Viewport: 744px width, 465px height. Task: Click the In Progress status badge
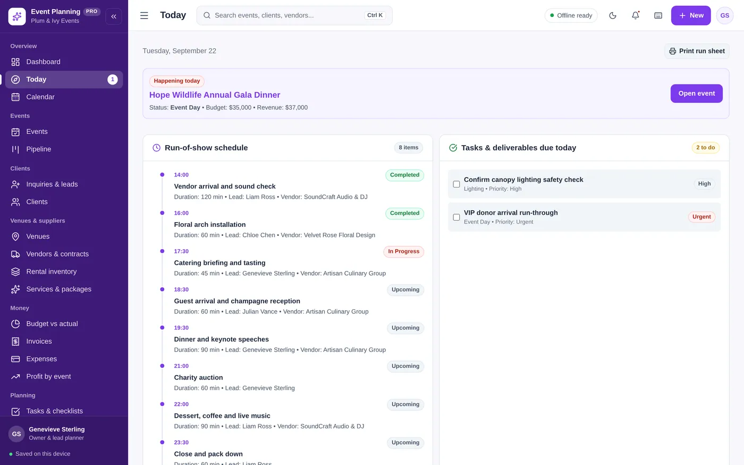[404, 251]
